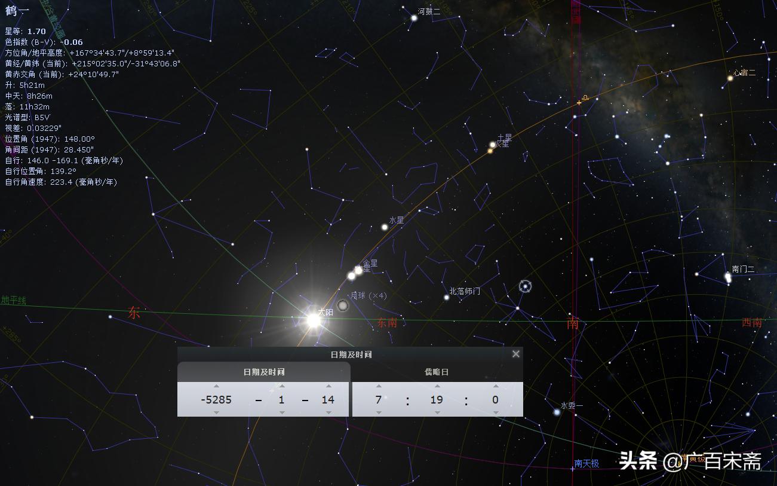The height and width of the screenshot is (486, 777).
Task: Increase the seconds value
Action: (x=495, y=386)
